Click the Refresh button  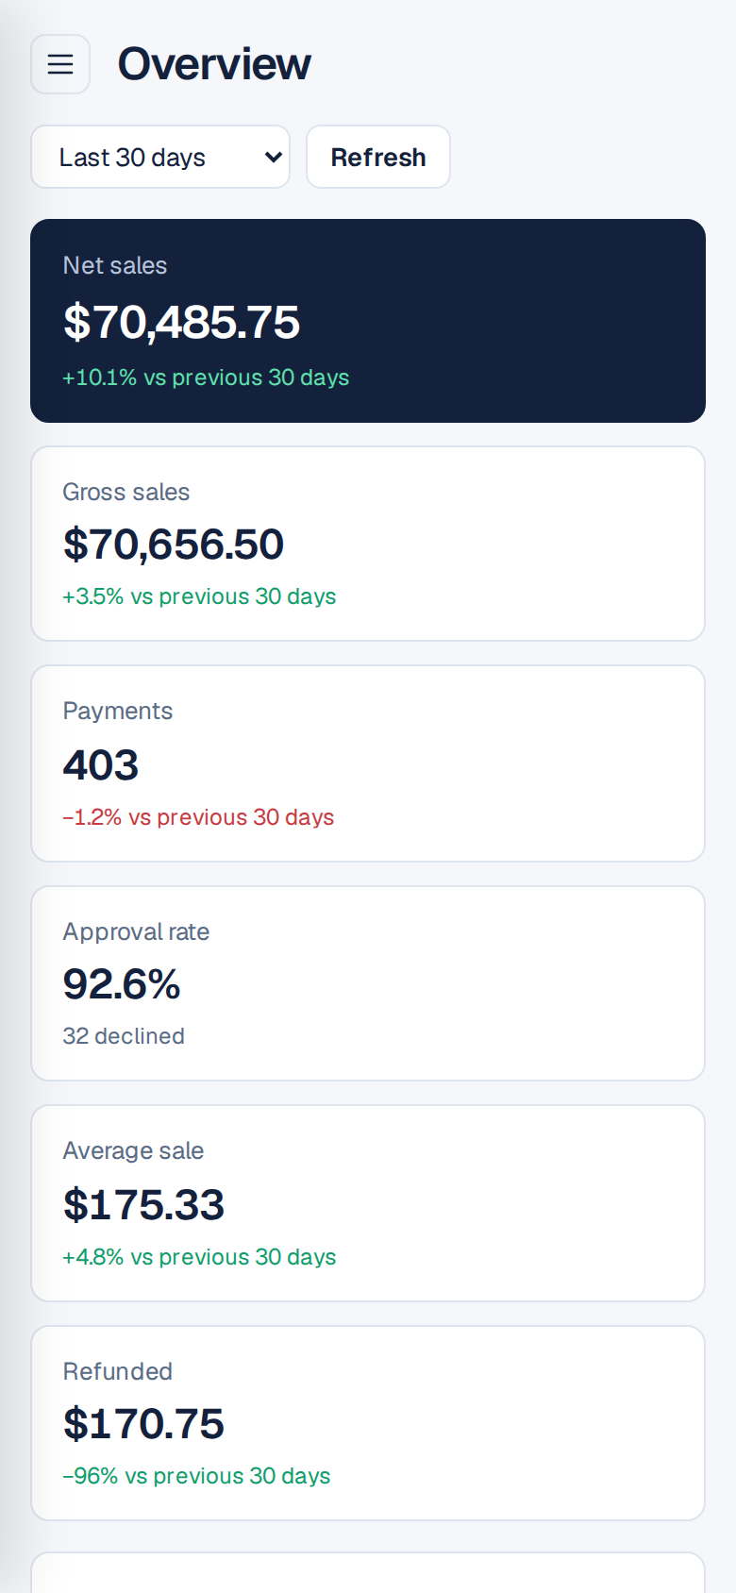(x=378, y=157)
